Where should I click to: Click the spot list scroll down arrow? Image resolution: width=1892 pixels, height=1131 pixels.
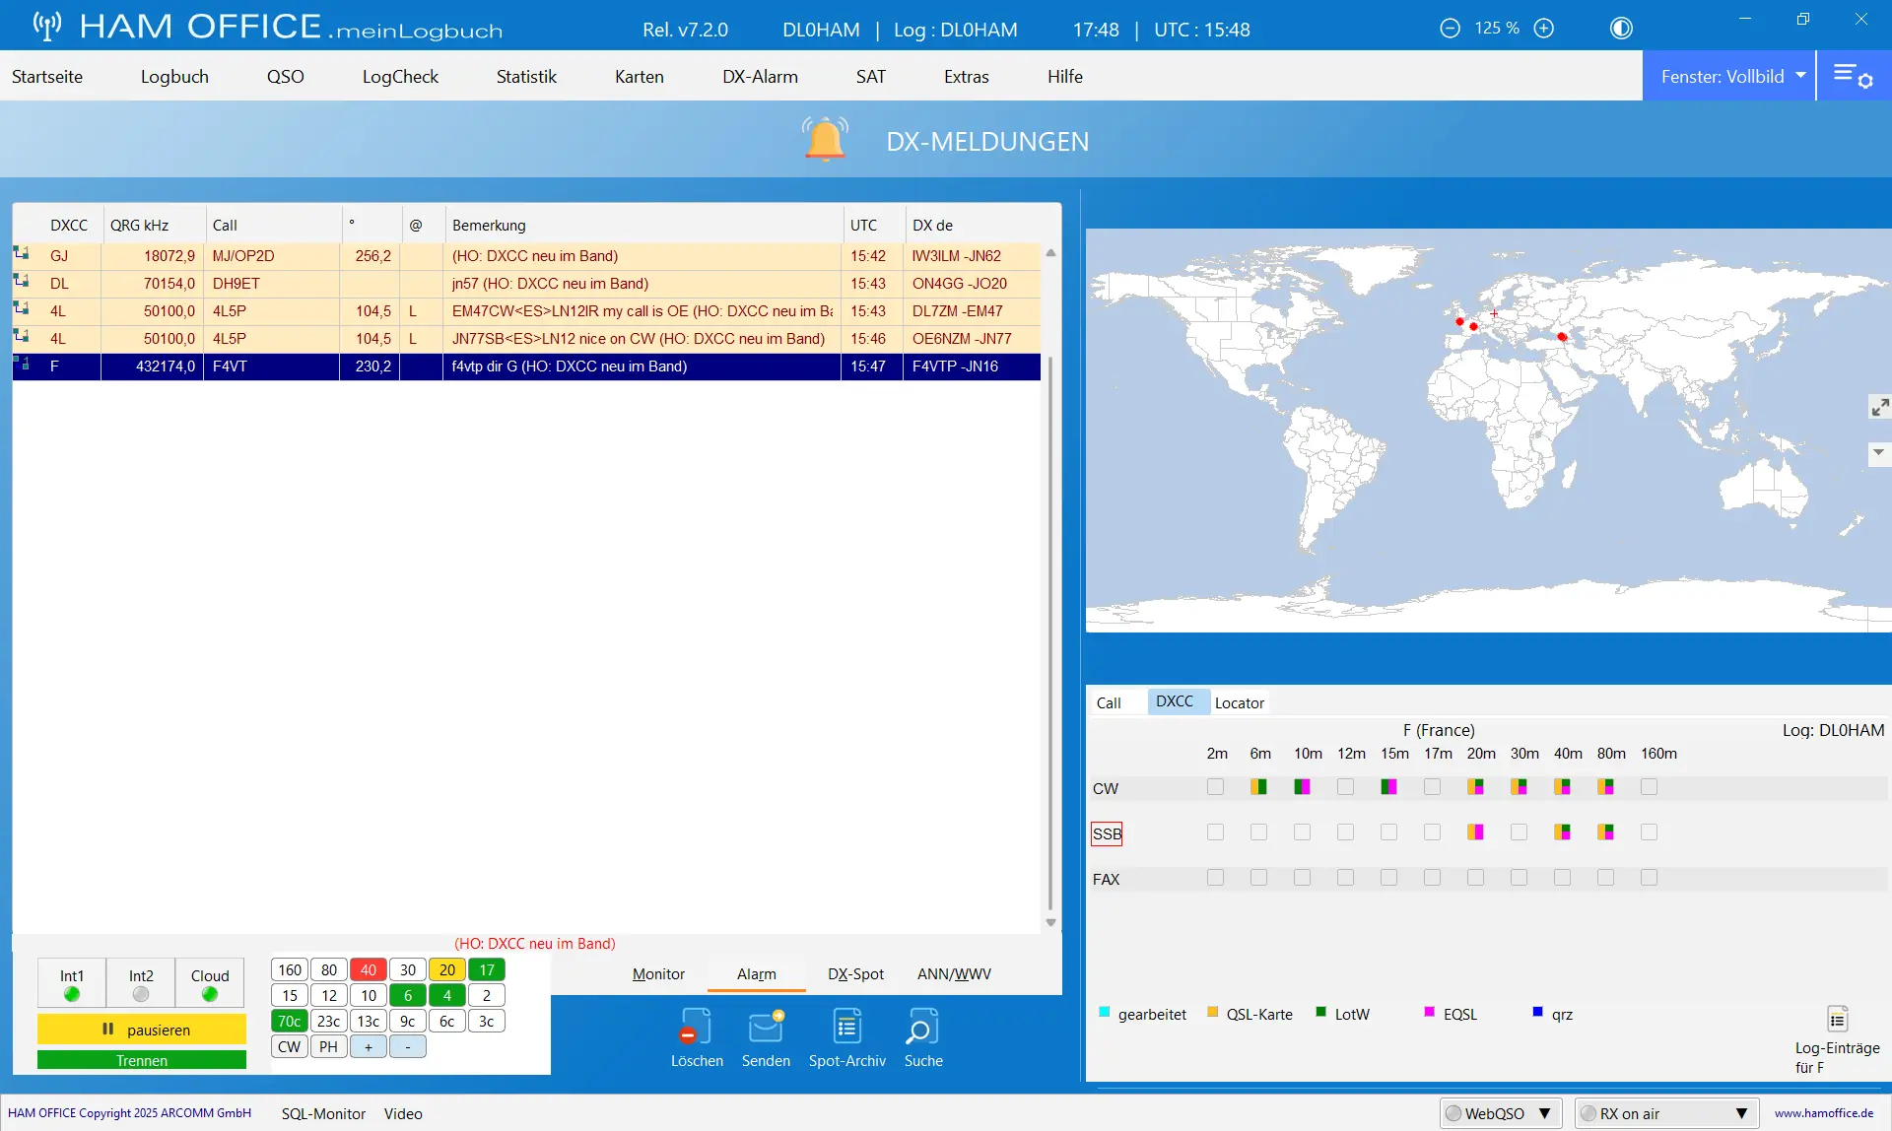(x=1050, y=922)
